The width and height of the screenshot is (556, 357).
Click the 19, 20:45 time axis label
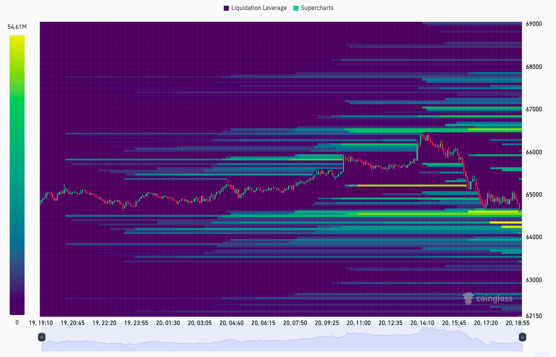[72, 323]
